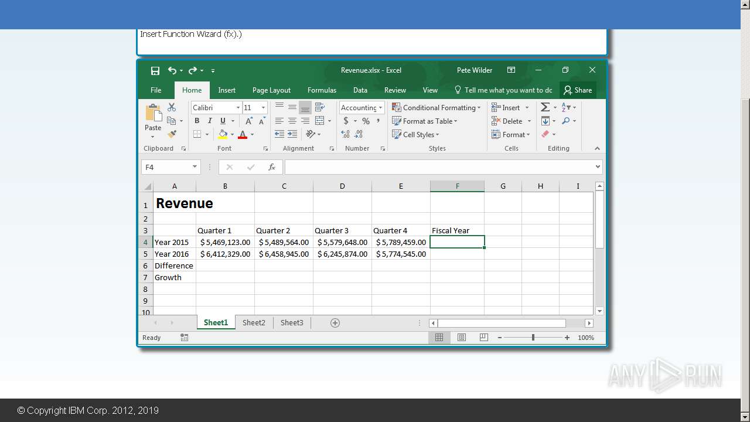Click the Paste clipboard icon
This screenshot has height=422, width=750.
(x=154, y=113)
